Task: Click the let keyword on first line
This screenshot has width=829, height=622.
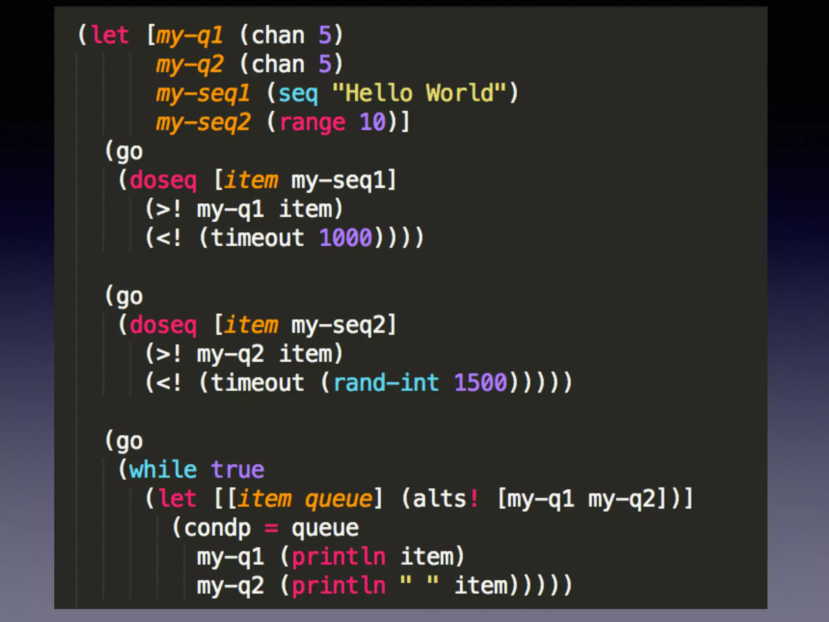Action: (110, 35)
